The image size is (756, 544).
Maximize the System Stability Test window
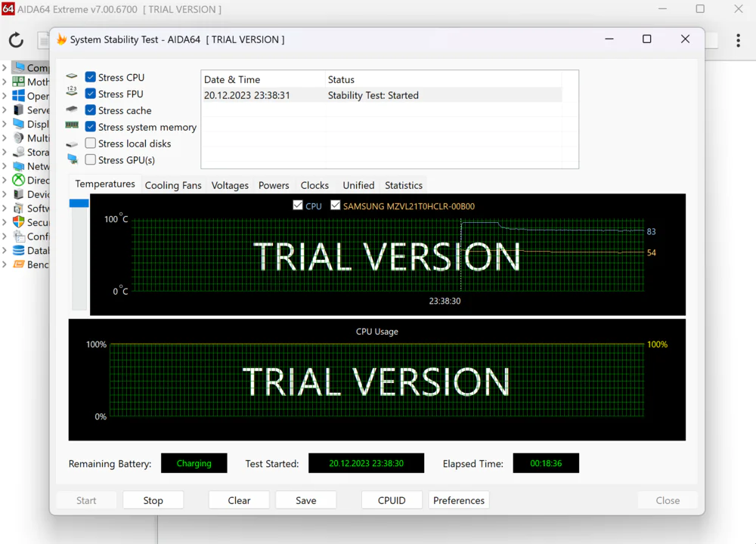pos(647,39)
